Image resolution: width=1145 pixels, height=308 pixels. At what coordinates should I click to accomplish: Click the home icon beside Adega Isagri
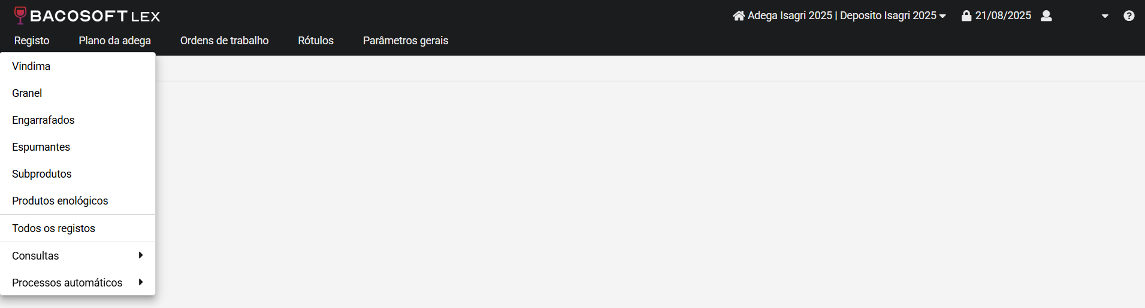(739, 16)
